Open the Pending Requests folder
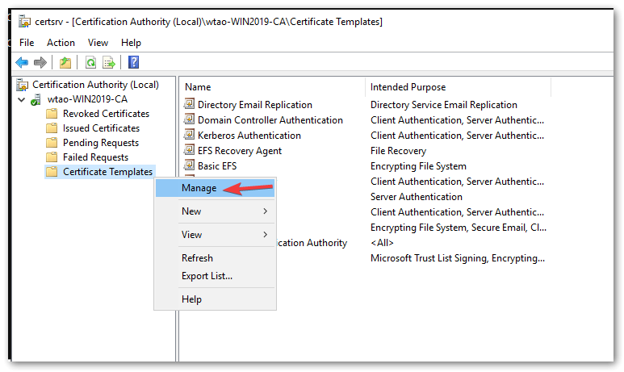 tap(101, 143)
